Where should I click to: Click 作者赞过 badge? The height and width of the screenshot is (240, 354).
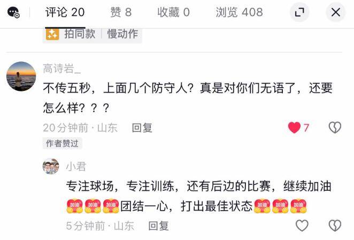(62, 143)
